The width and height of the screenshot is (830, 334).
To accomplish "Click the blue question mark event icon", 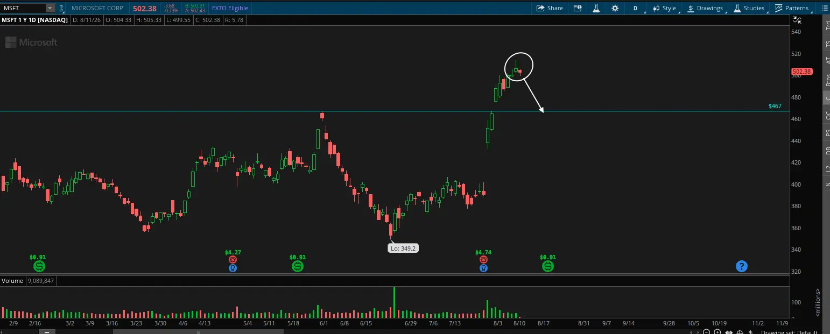I will [741, 266].
